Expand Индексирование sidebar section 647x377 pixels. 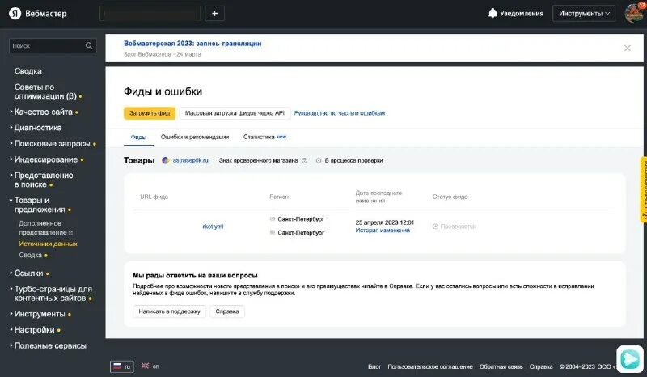46,159
